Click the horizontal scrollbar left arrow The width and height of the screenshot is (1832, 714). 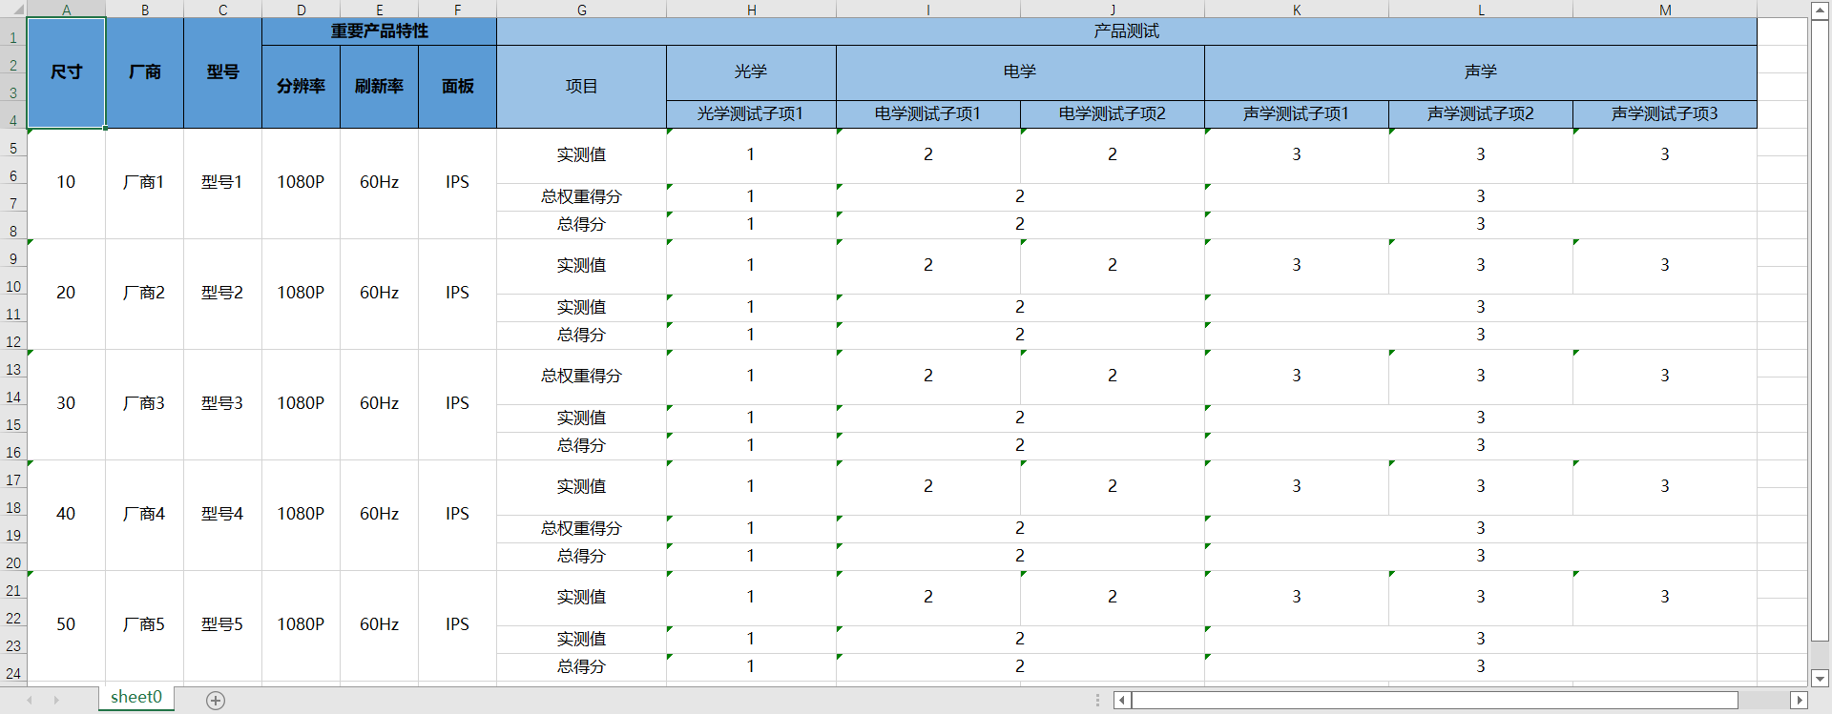coord(1122,700)
